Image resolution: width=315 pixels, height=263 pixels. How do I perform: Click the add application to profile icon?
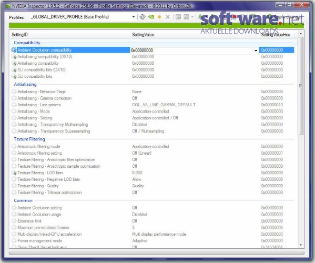[x=178, y=17]
